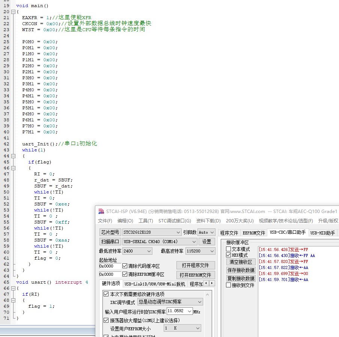Toggle the 清除代码缓冲区 checkbox
The height and width of the screenshot is (337, 339).
pos(125,266)
